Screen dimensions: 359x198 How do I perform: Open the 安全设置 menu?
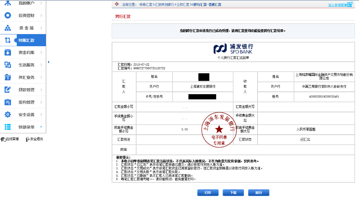coord(23,114)
